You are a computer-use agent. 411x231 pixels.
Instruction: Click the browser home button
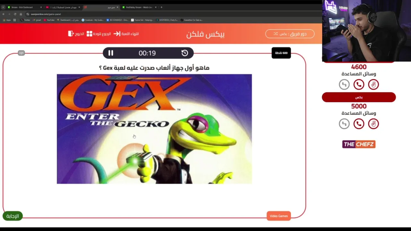[21, 14]
